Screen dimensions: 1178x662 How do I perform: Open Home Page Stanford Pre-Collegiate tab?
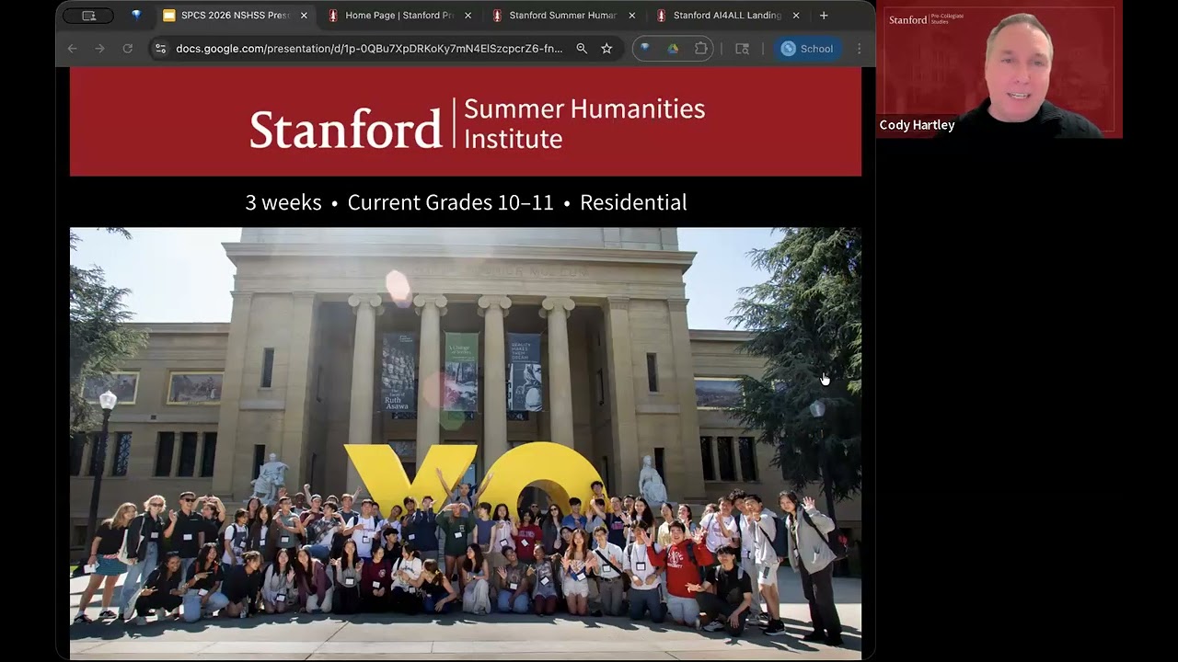398,16
